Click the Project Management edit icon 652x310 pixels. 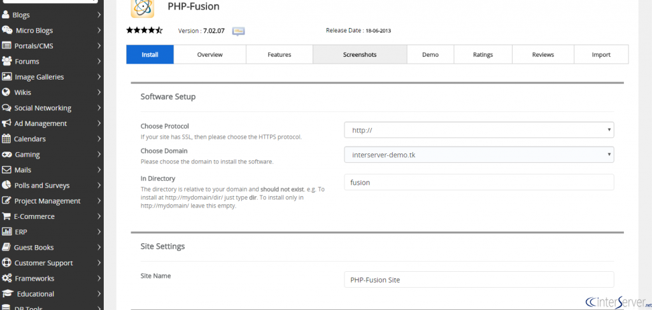tap(6, 201)
